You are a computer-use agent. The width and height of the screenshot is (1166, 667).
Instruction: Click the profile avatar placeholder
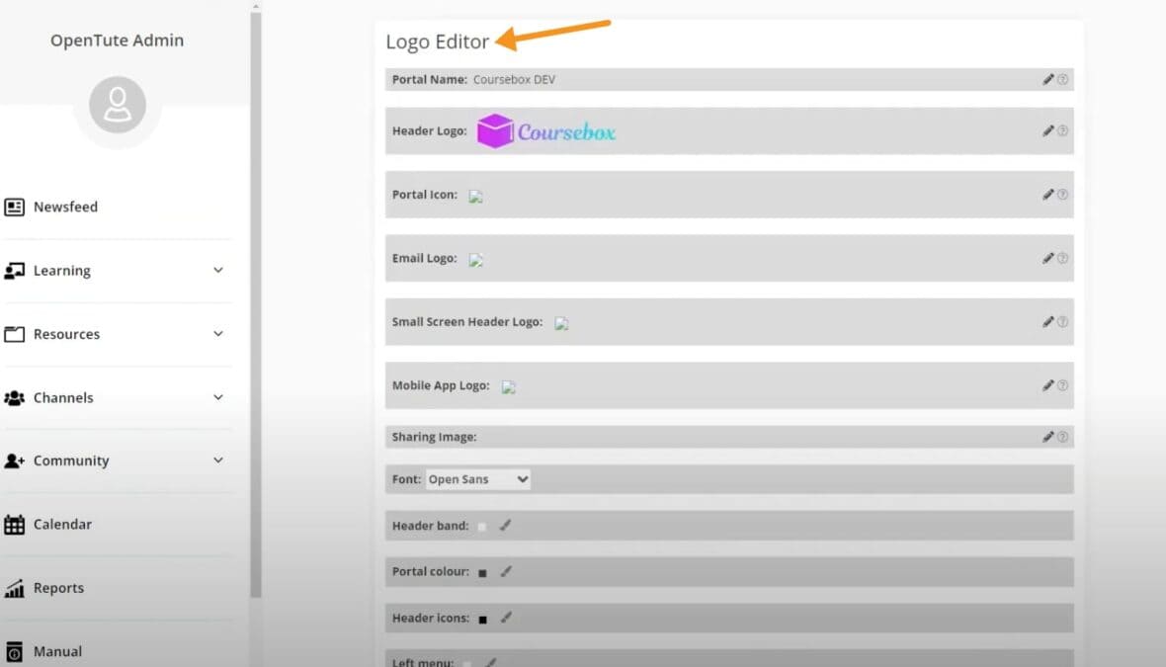pos(117,104)
